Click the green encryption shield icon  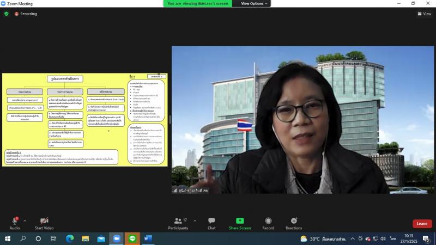(7, 14)
